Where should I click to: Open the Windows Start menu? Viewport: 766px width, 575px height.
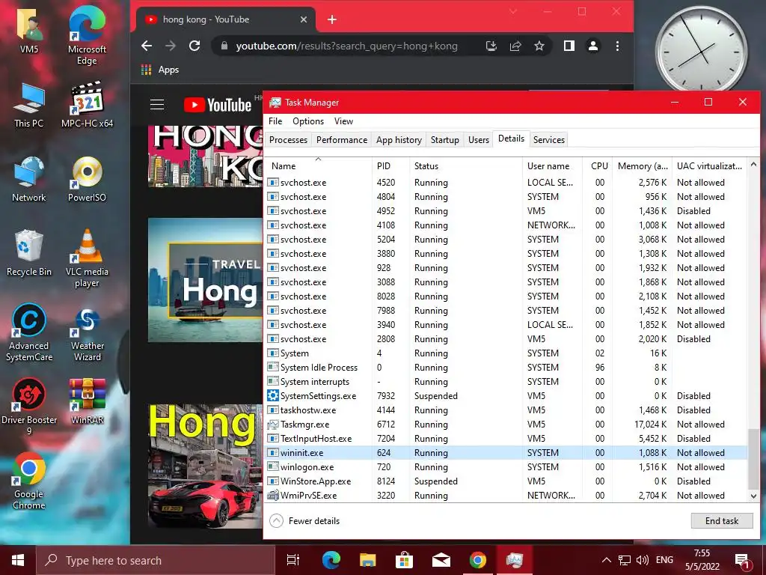click(x=18, y=560)
